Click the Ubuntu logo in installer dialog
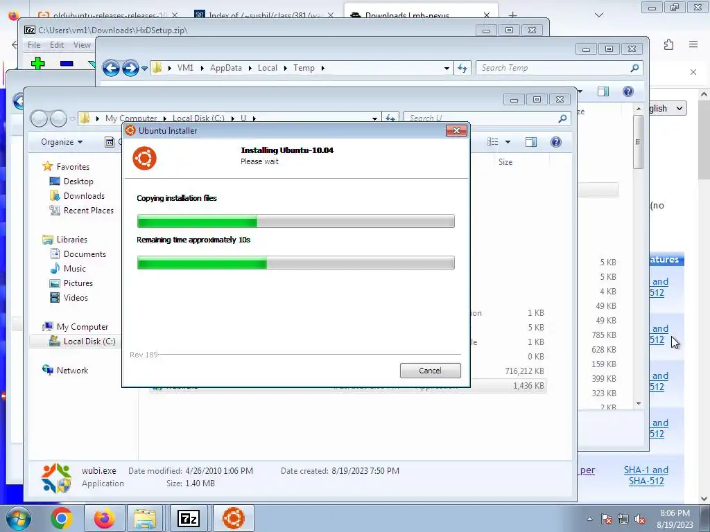 click(x=144, y=158)
